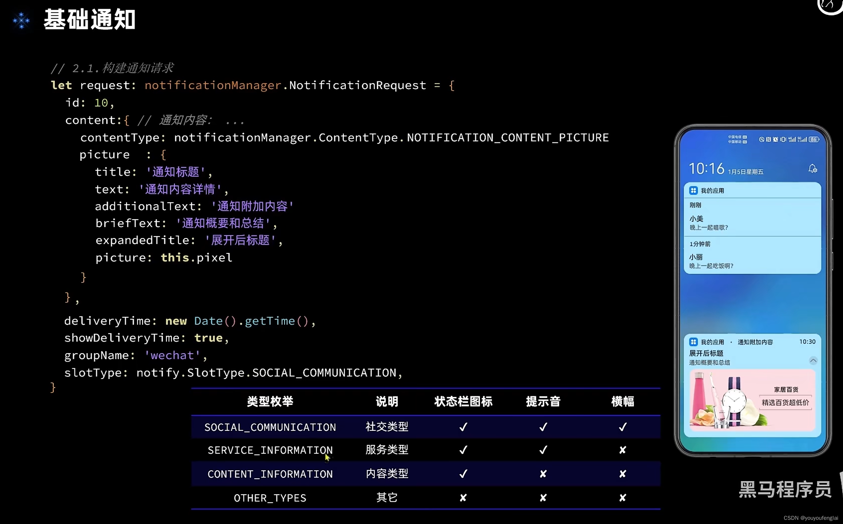Image resolution: width=843 pixels, height=524 pixels.
Task: Tap the 10:16 clock on the phone
Action: (x=706, y=169)
